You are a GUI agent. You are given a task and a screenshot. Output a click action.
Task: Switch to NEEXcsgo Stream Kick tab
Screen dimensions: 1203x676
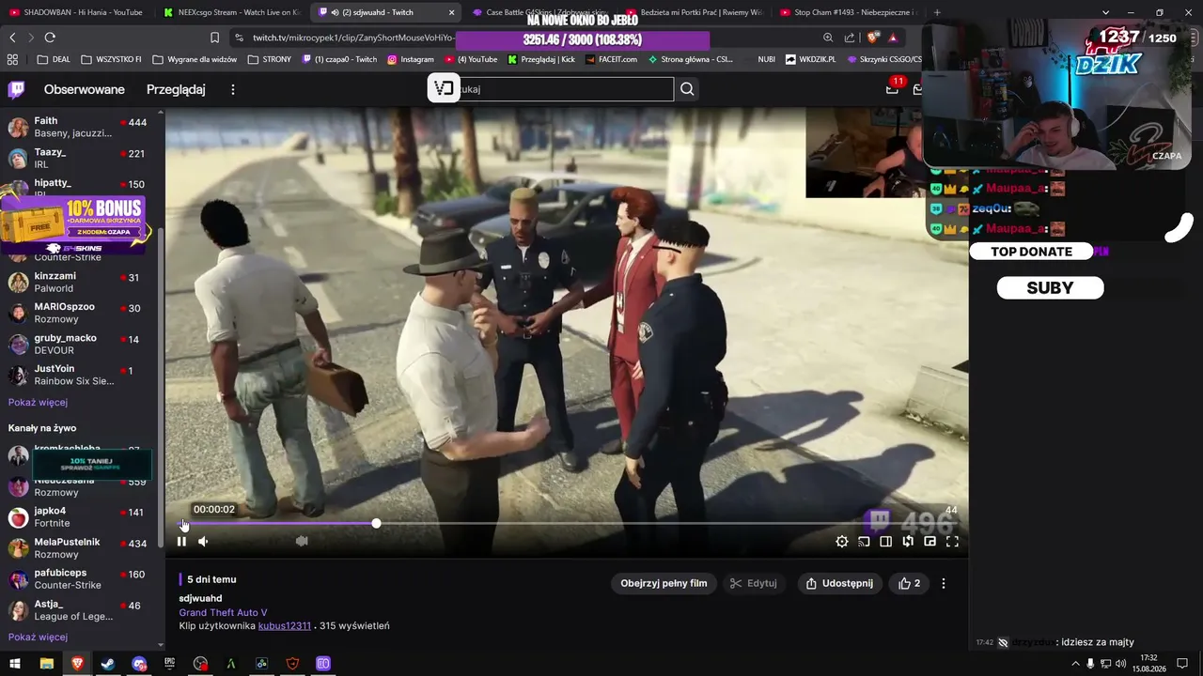231,12
